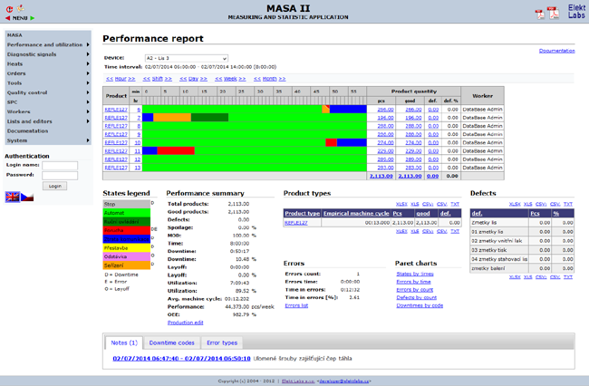Switch to the Error types tab
The height and width of the screenshot is (386, 589).
coord(223,343)
